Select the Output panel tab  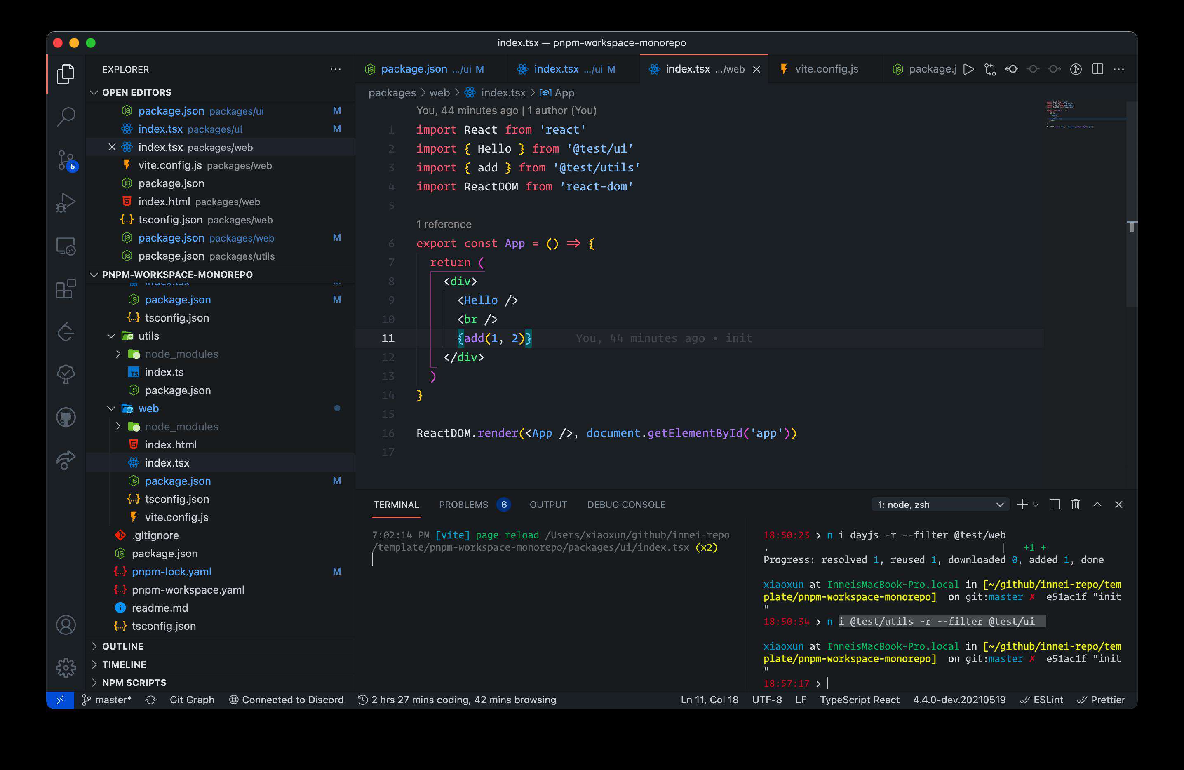pyautogui.click(x=548, y=505)
